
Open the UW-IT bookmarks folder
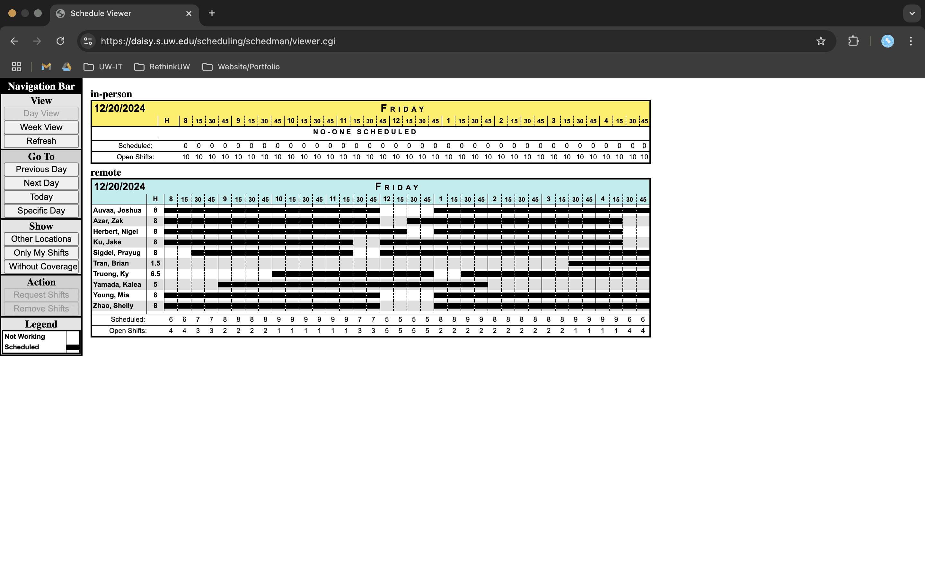click(x=103, y=66)
